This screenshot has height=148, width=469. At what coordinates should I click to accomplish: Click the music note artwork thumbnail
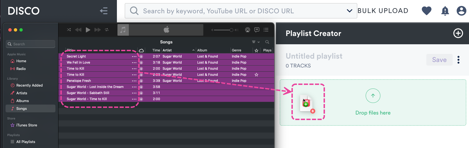(x=123, y=30)
